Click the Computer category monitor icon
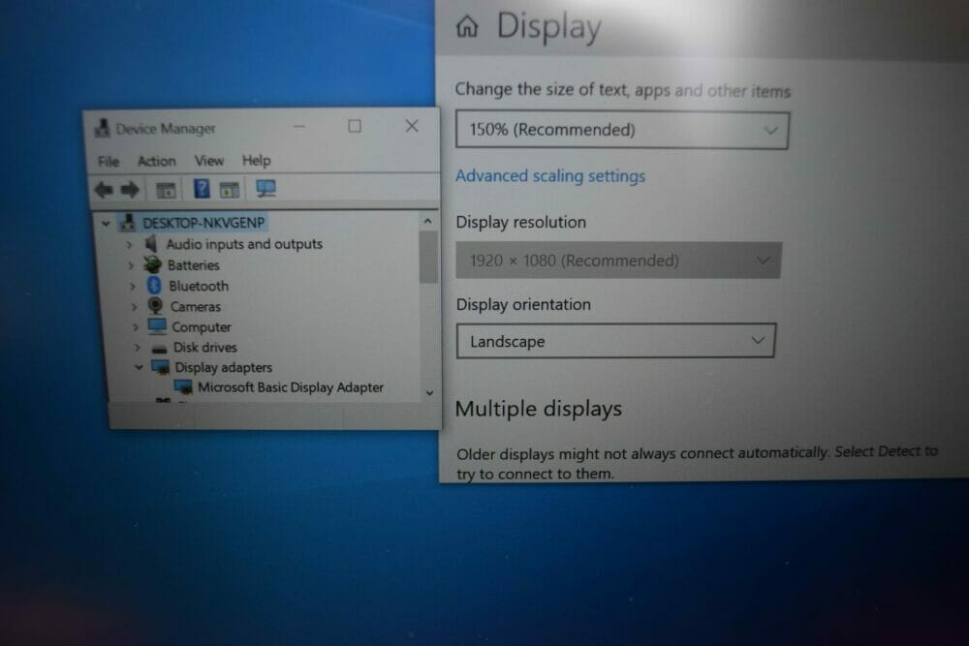Image resolution: width=969 pixels, height=646 pixels. (158, 325)
